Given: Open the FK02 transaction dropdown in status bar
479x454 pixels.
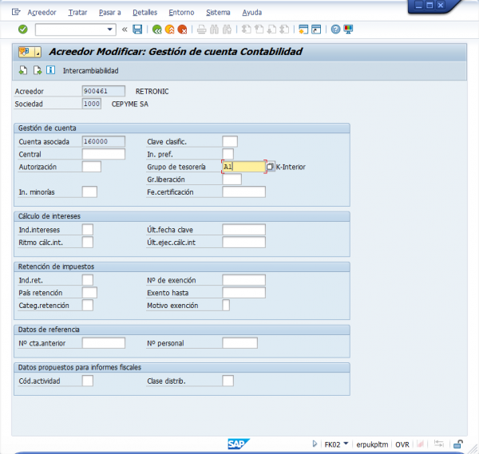Looking at the screenshot, I should coord(346,444).
